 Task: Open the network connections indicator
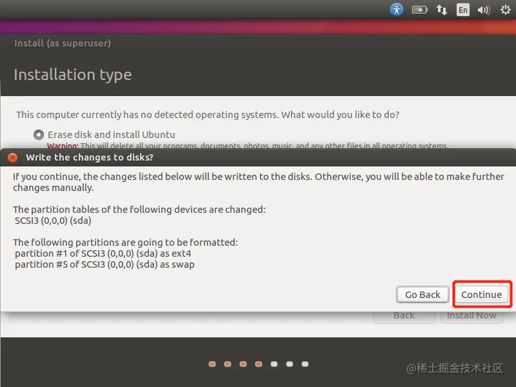(x=442, y=10)
